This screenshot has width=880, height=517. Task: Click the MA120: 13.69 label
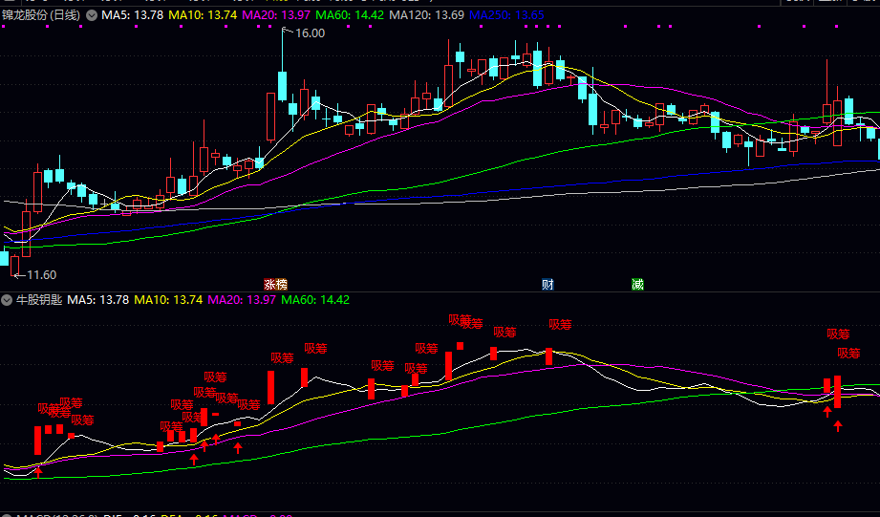426,15
